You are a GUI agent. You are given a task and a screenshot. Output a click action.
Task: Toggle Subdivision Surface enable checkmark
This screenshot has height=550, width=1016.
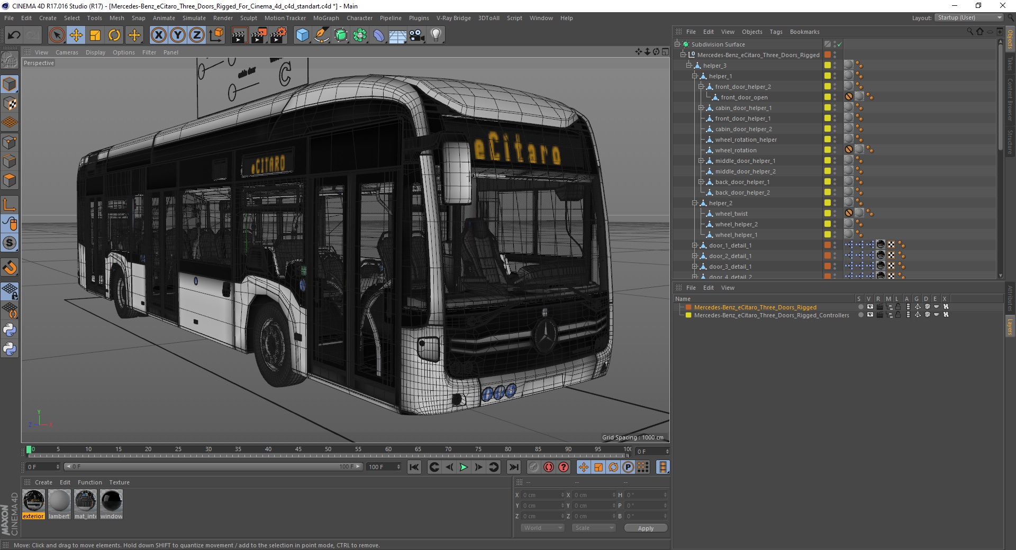[x=840, y=44]
